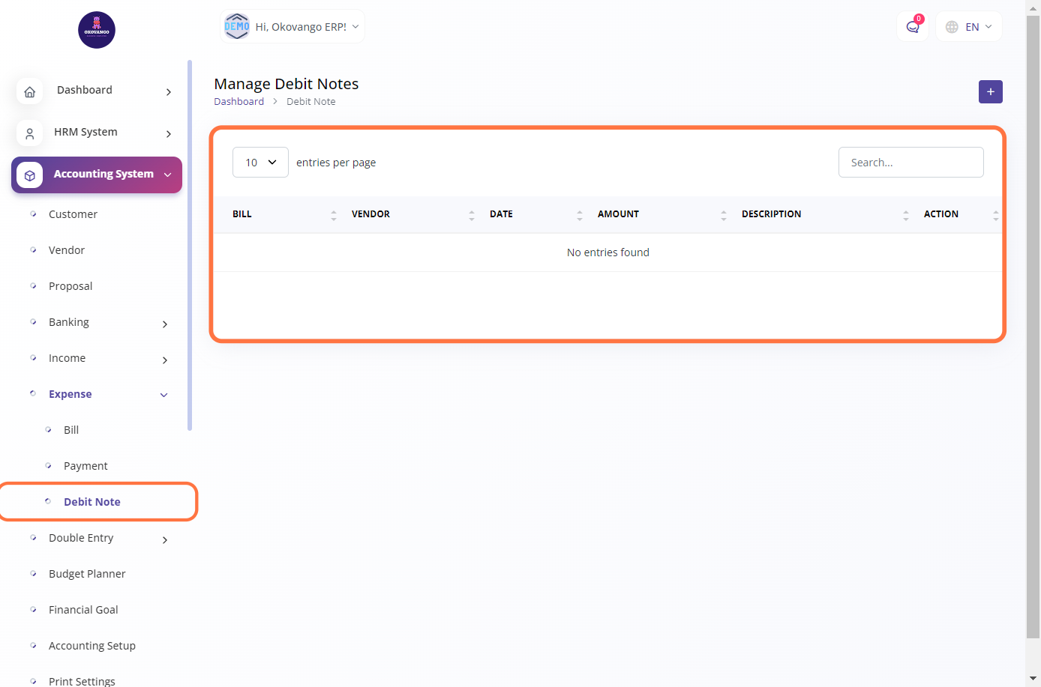Viewport: 1041px width, 687px height.
Task: Open the EN language selector
Action: pos(969,27)
